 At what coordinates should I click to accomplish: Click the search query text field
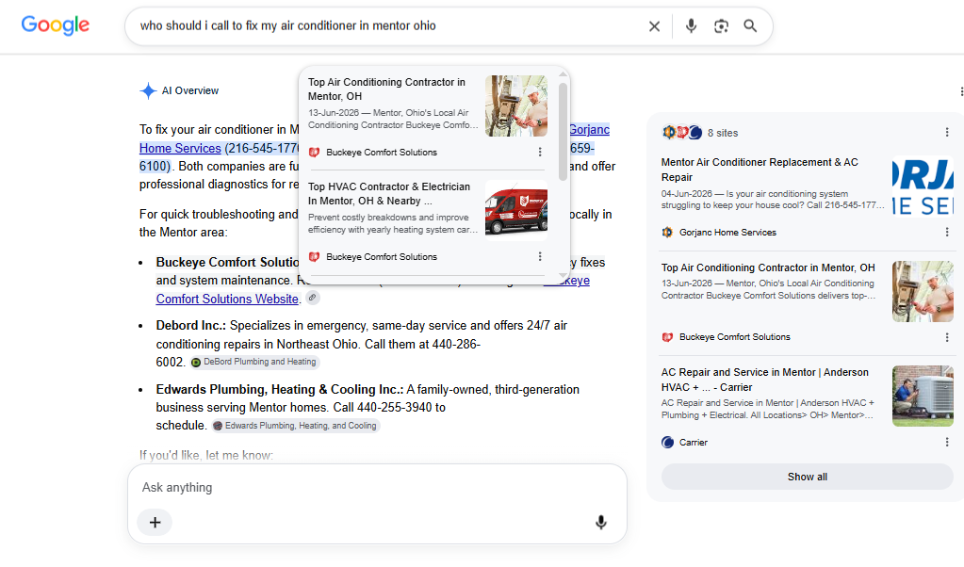[387, 25]
